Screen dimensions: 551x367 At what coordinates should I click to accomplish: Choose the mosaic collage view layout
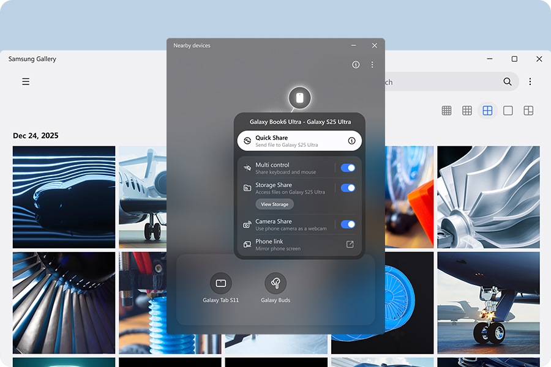point(528,111)
